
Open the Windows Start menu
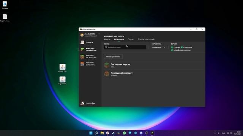click(91, 133)
